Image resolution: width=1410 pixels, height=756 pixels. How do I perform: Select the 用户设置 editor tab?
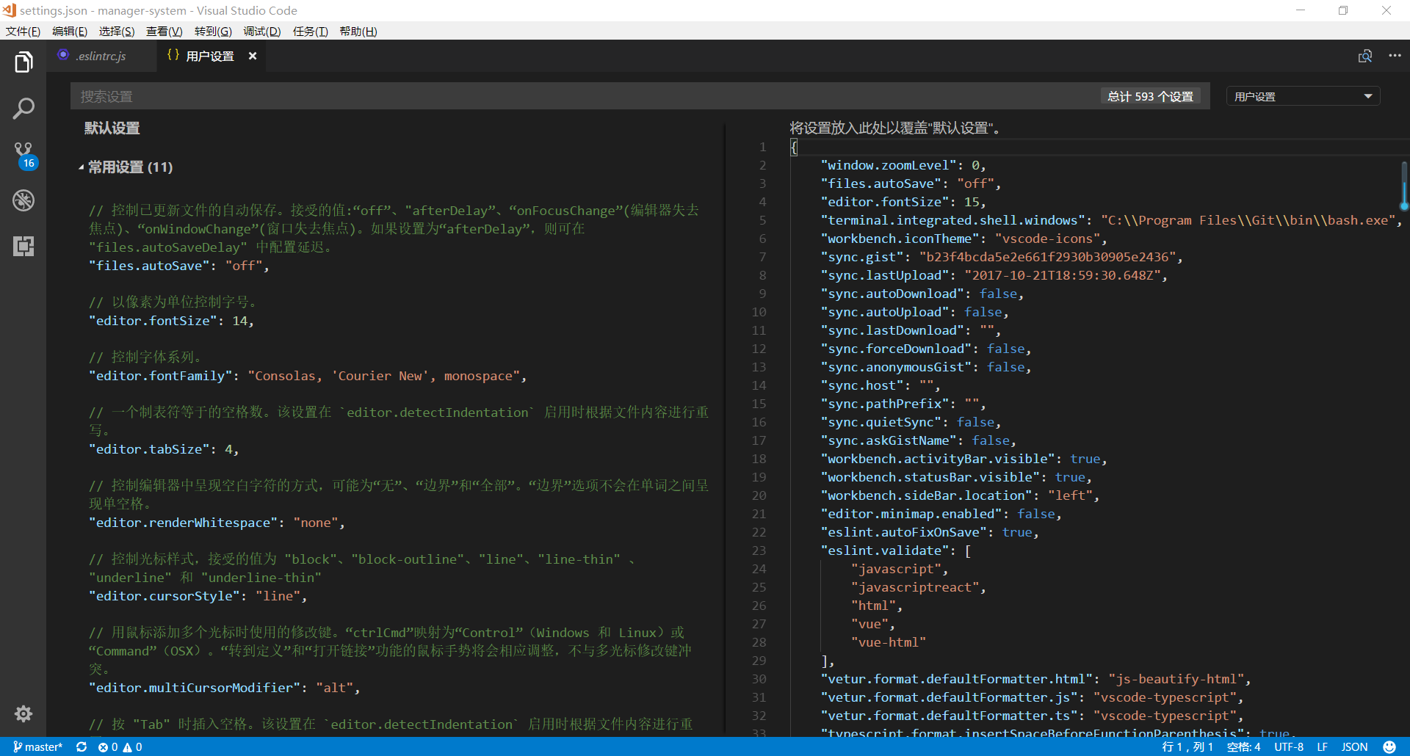(209, 56)
